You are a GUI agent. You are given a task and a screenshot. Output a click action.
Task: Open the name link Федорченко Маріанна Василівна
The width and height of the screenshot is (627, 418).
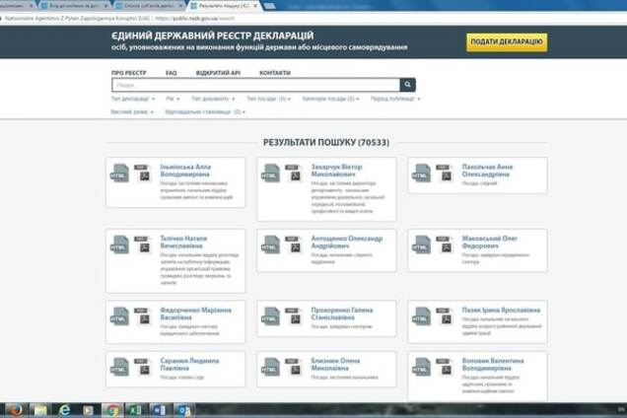pos(195,313)
